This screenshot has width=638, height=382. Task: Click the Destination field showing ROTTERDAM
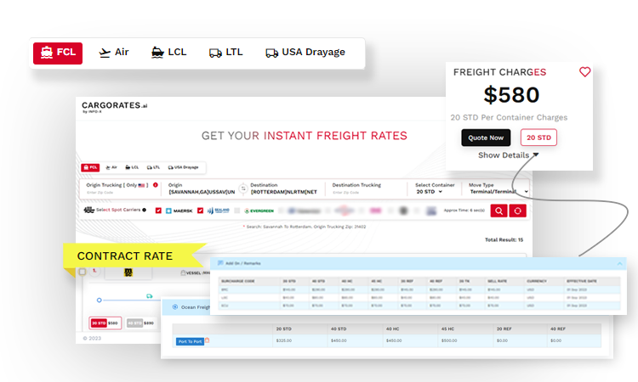point(283,192)
